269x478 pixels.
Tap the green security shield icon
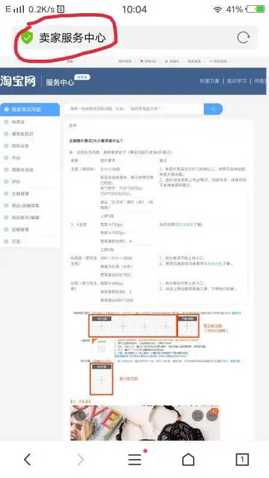(27, 38)
